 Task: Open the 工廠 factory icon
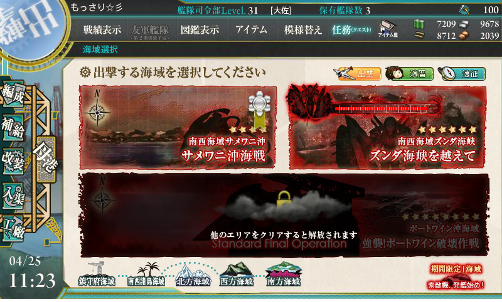tap(13, 229)
